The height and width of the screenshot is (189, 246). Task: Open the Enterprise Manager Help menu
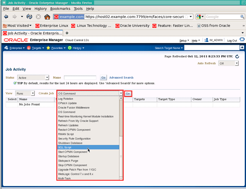coord(196,41)
